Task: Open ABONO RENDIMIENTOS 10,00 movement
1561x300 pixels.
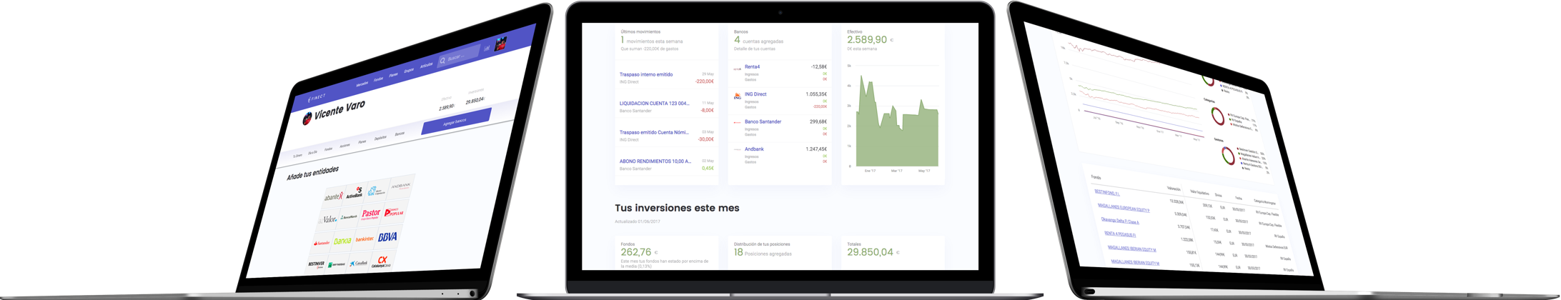Action: pyautogui.click(x=655, y=161)
